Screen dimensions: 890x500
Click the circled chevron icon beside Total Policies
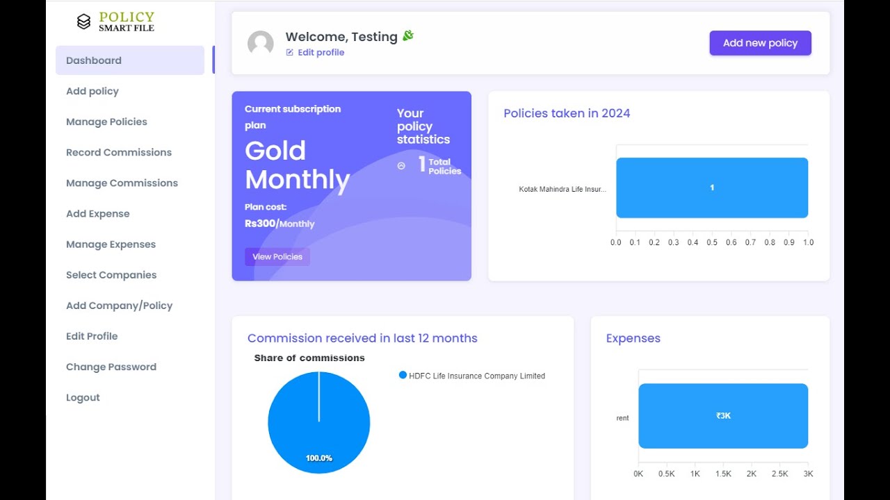(x=401, y=166)
